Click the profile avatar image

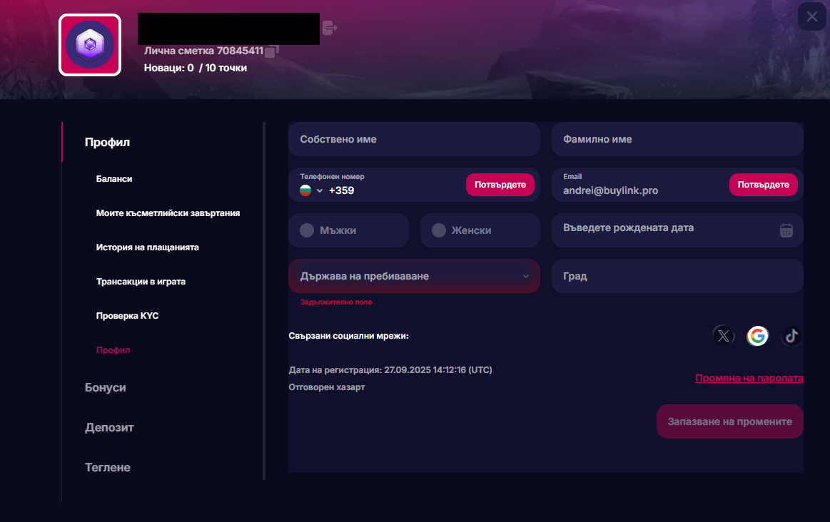[x=90, y=44]
